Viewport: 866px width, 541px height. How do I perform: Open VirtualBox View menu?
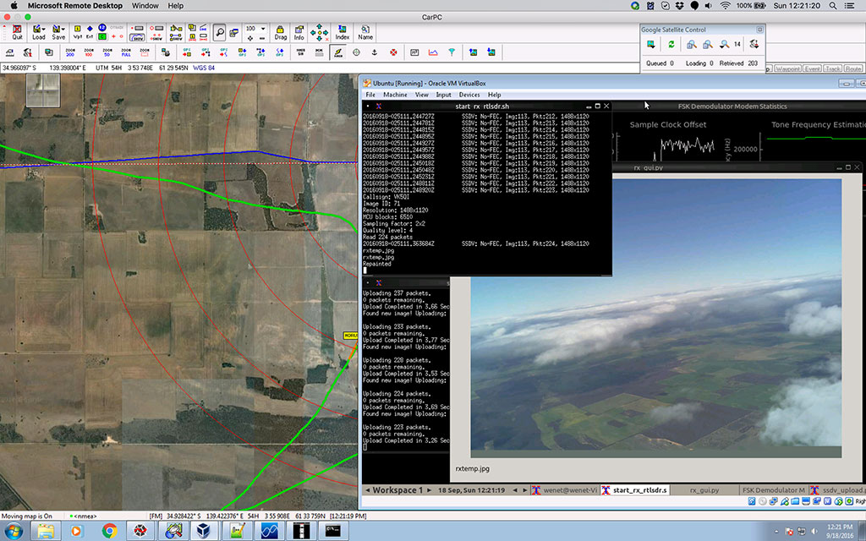click(422, 95)
